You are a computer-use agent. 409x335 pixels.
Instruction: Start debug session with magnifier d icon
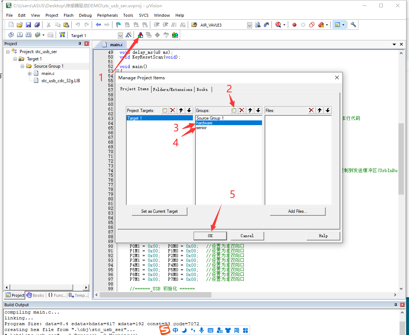pyautogui.click(x=278, y=25)
